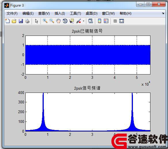Image resolution: width=168 pixels, height=149 pixels.
Task: Open file with the folder icon
Action: point(14,21)
